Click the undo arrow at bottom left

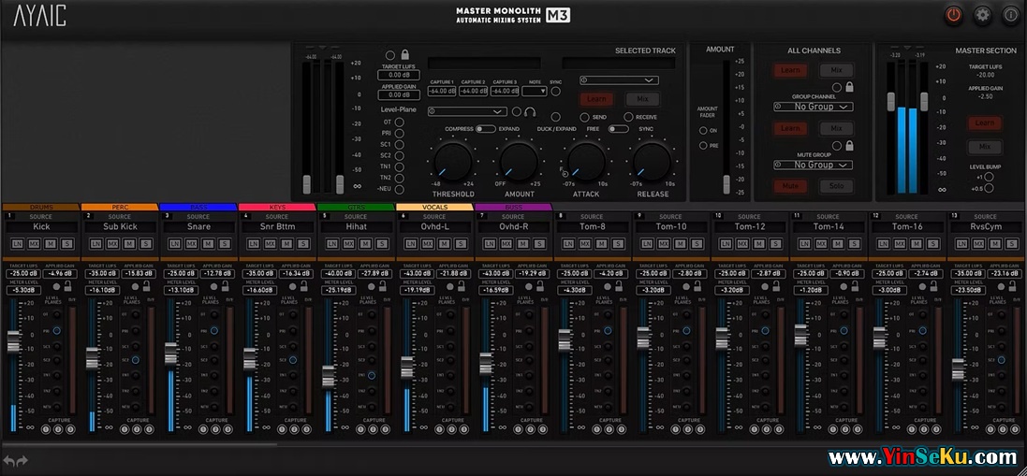click(9, 460)
